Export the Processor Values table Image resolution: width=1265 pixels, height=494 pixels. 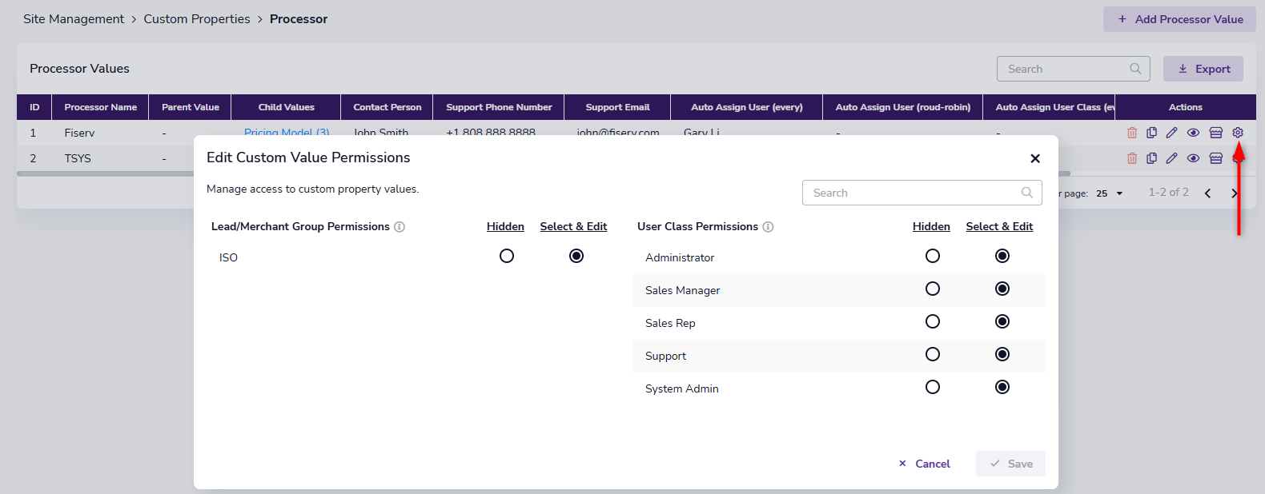1203,69
